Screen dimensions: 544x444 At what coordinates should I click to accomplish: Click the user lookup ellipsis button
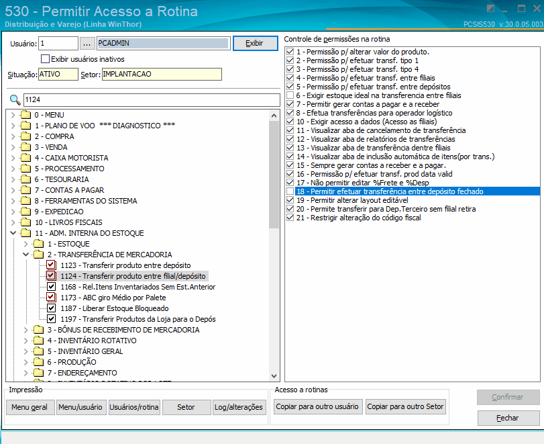coord(87,44)
